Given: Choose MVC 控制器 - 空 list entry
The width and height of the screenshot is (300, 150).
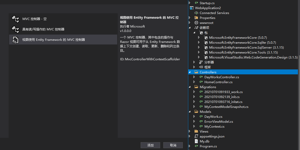Looking at the screenshot, I should pyautogui.click(x=63, y=19).
